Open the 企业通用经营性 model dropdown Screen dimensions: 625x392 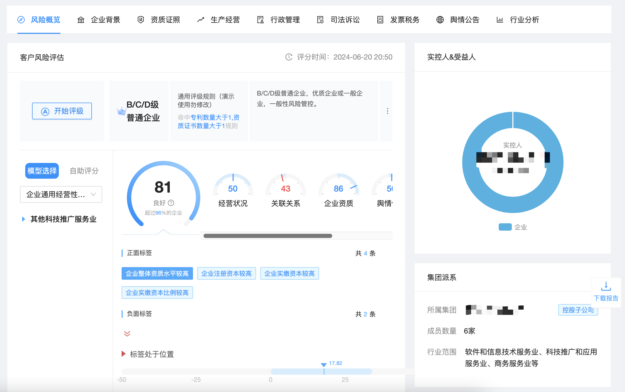61,194
